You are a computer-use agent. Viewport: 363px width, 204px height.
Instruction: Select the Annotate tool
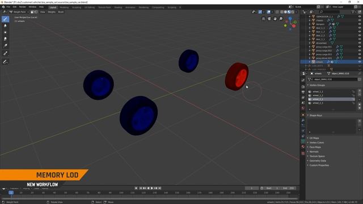click(5, 62)
